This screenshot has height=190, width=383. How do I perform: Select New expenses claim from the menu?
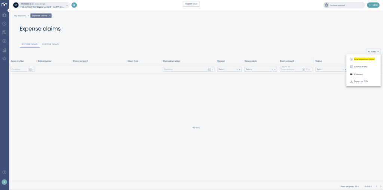coord(364,59)
